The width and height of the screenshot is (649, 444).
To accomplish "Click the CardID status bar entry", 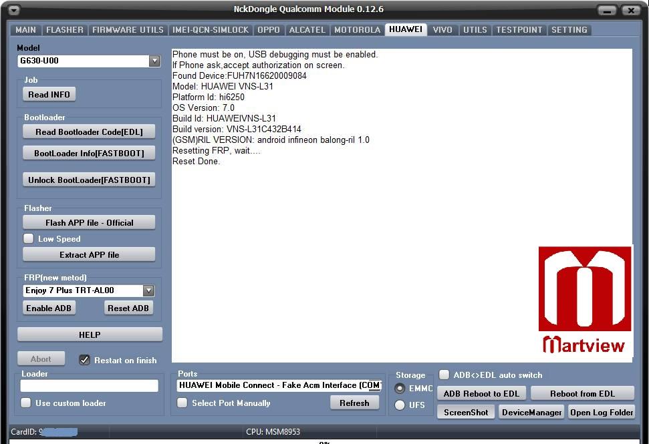I will tap(44, 431).
